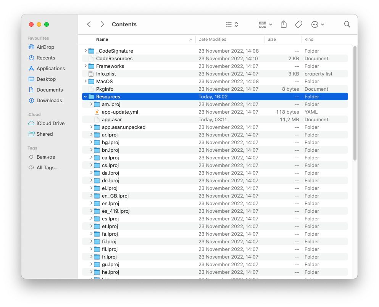
Task: Open AirDrop in the sidebar
Action: click(x=45, y=47)
